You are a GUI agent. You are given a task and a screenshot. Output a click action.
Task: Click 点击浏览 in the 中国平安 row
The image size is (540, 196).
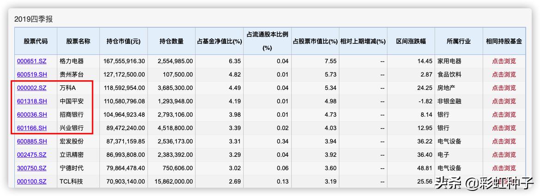tap(504, 101)
